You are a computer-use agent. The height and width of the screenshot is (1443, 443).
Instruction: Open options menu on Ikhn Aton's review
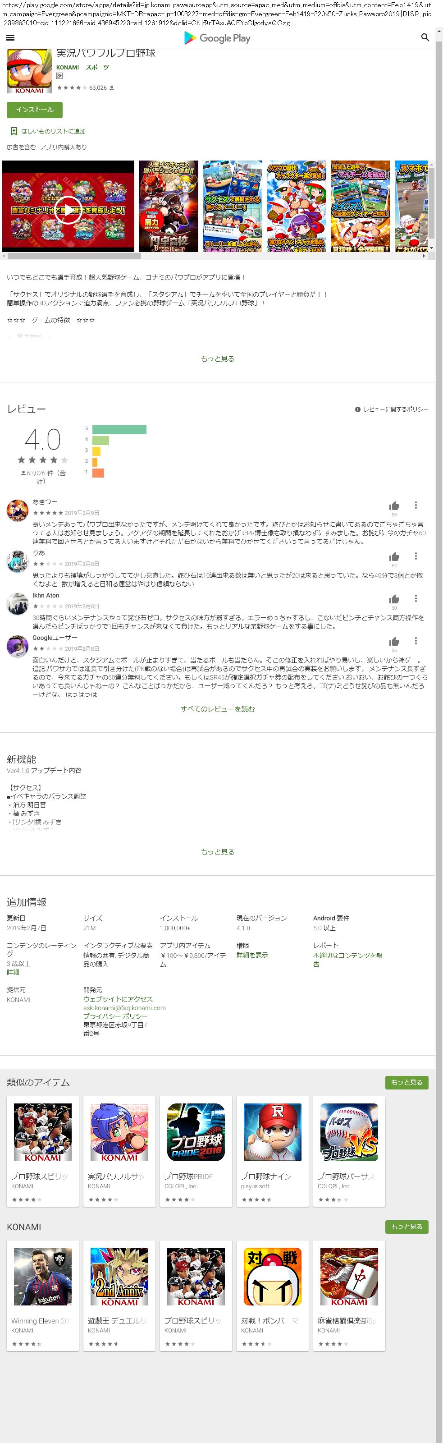pyautogui.click(x=416, y=599)
